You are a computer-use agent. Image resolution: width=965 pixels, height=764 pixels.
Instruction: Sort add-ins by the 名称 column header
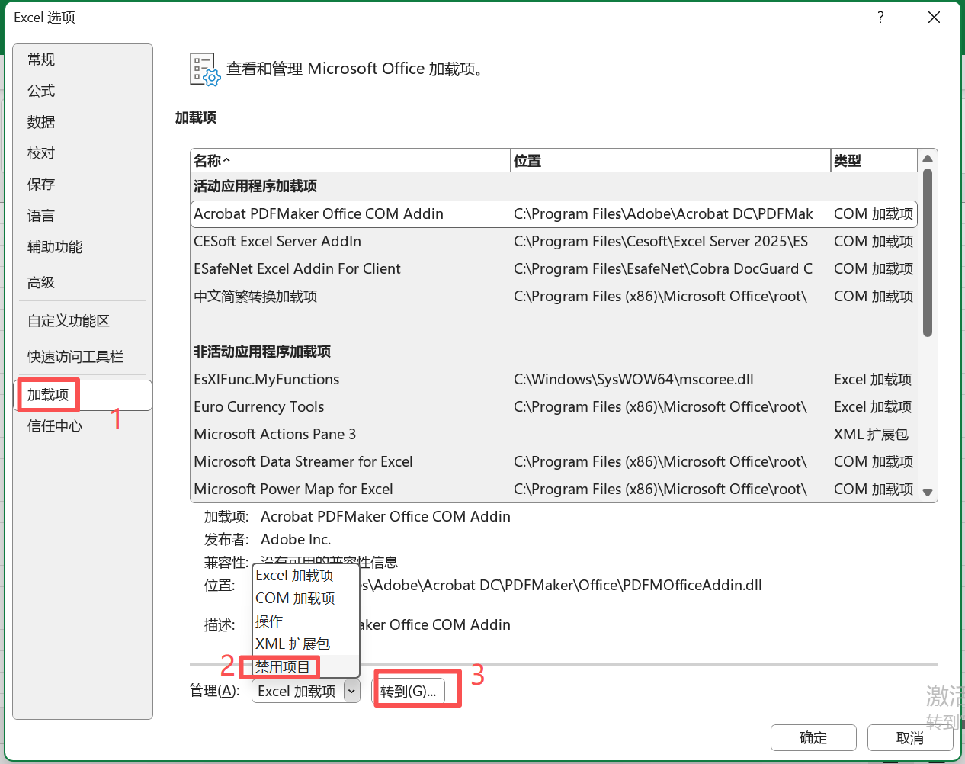[x=350, y=161]
